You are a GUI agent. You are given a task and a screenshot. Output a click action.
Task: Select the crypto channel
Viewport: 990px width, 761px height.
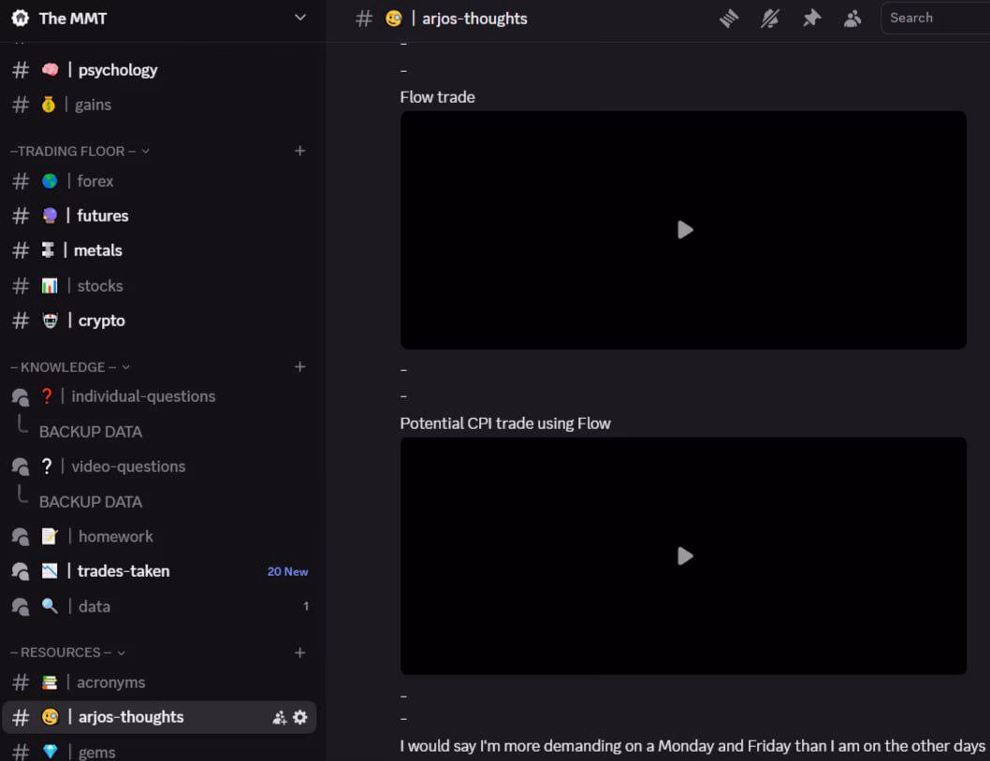pos(101,321)
